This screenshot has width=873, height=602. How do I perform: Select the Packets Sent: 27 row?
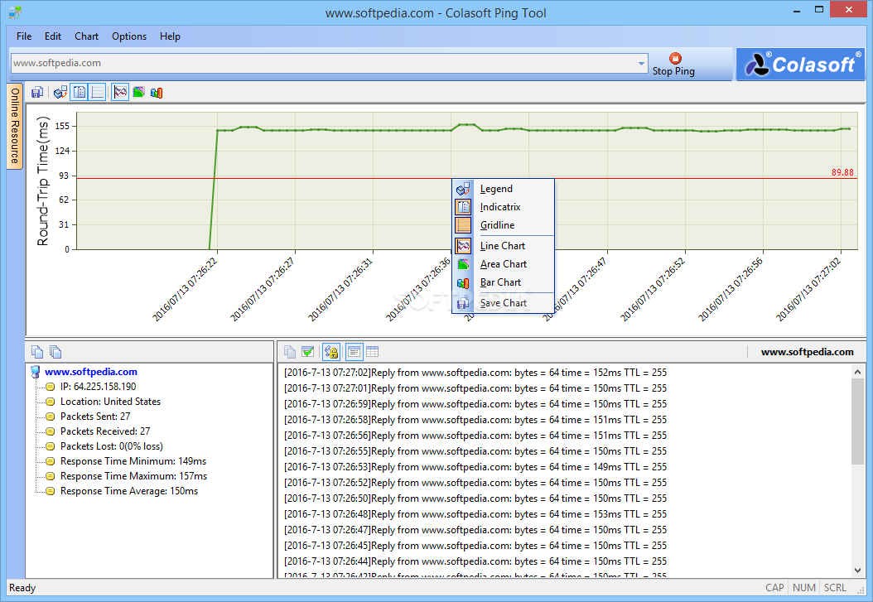click(95, 417)
